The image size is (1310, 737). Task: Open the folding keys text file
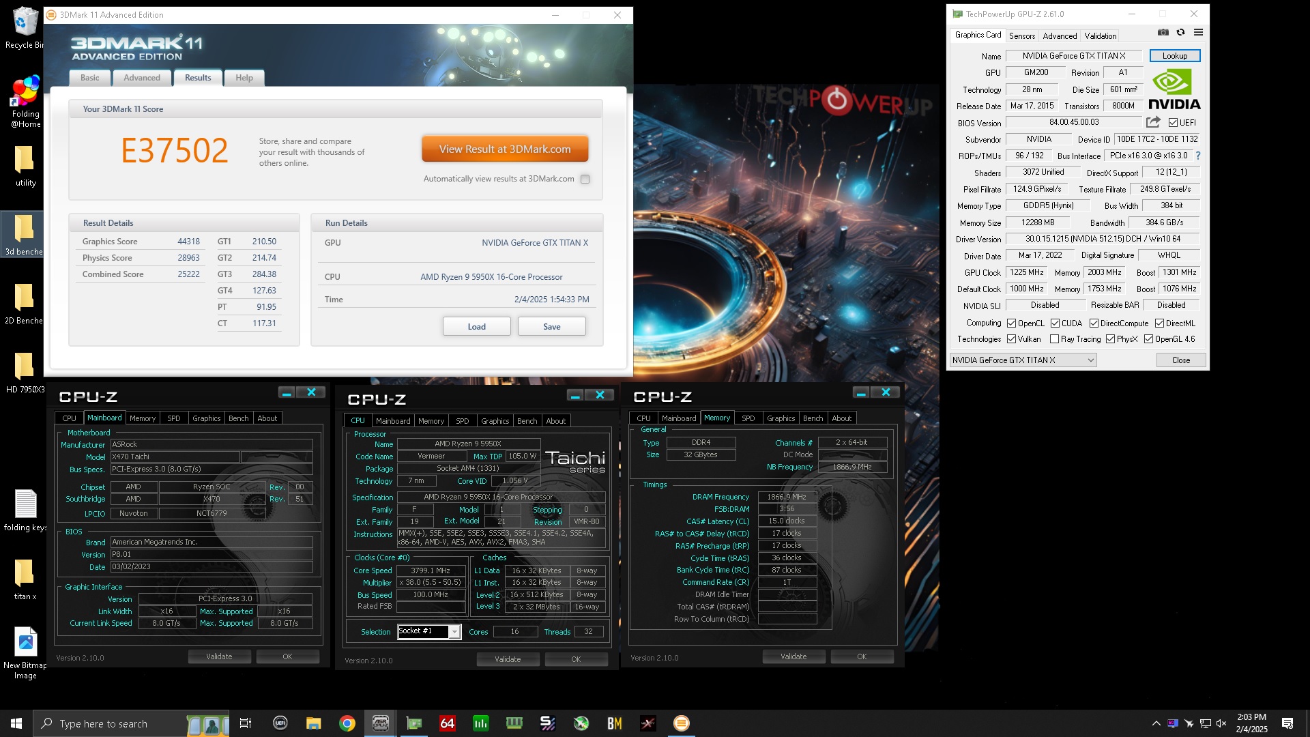pos(25,510)
